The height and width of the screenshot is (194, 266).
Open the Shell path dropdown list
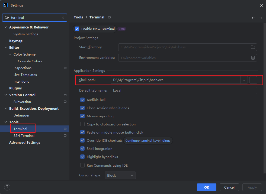[x=244, y=80]
